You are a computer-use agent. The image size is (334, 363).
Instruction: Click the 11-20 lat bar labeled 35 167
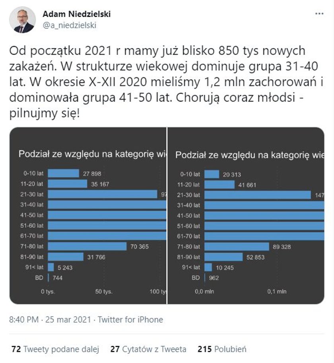pyautogui.click(x=68, y=184)
